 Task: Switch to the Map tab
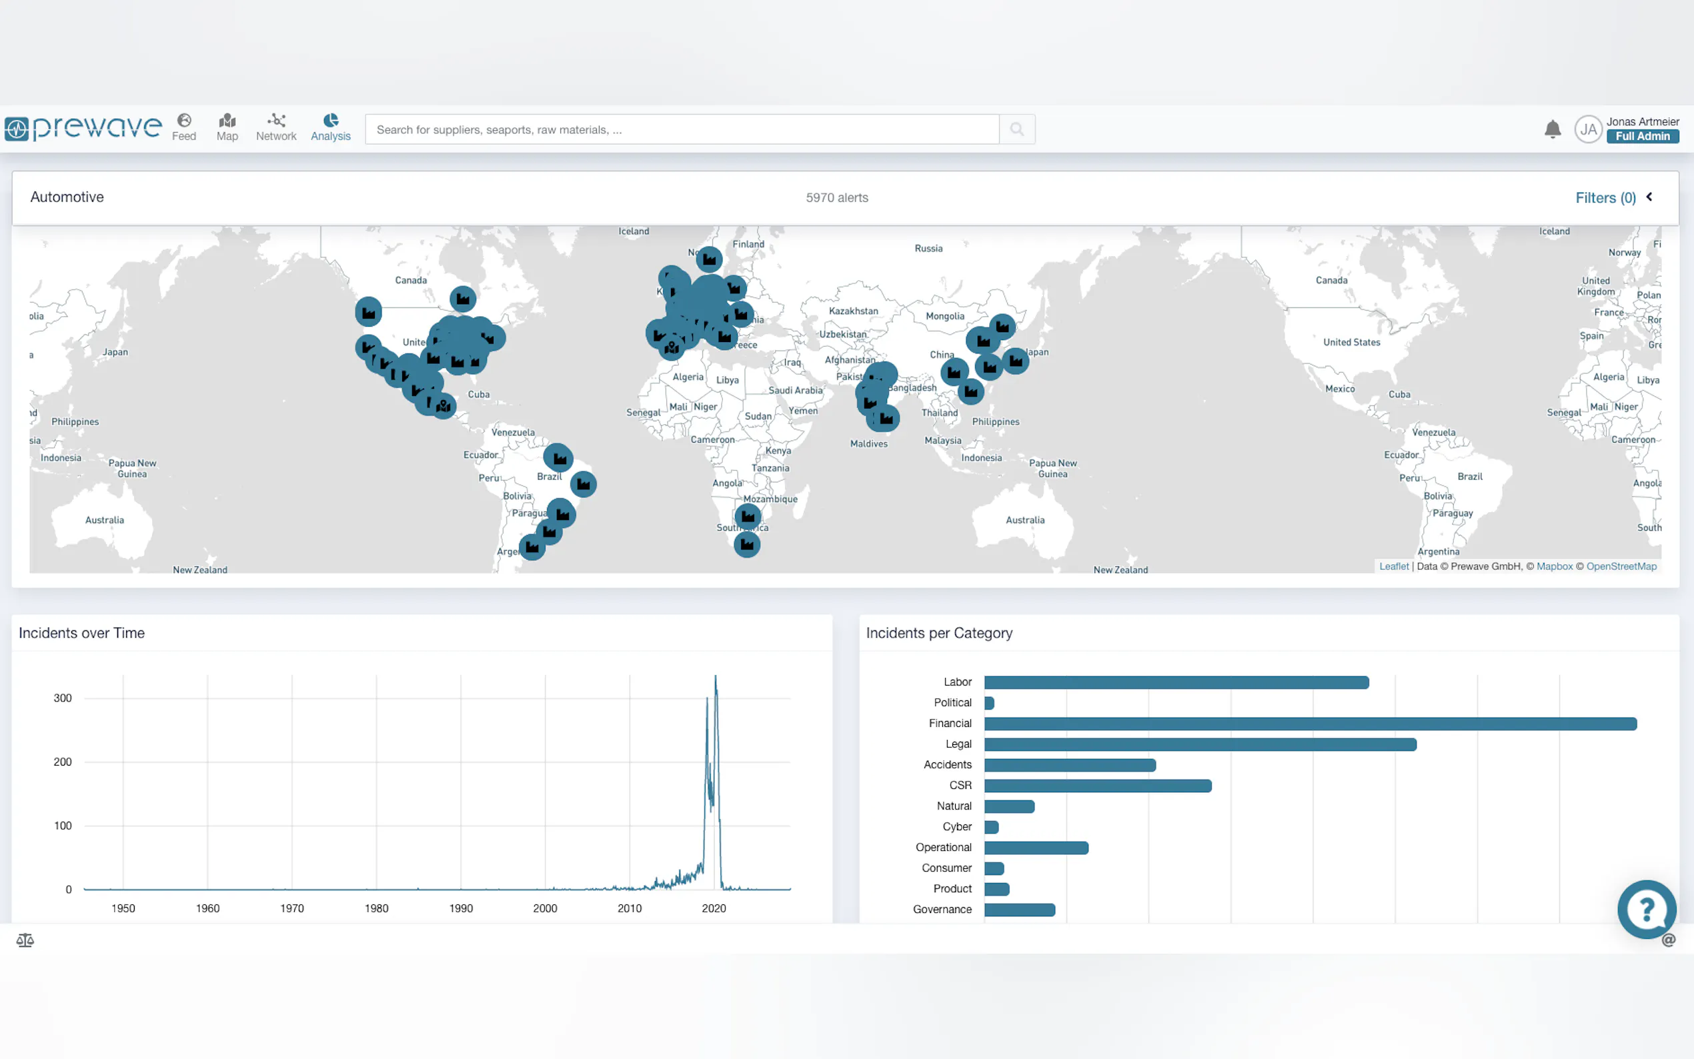(x=227, y=127)
